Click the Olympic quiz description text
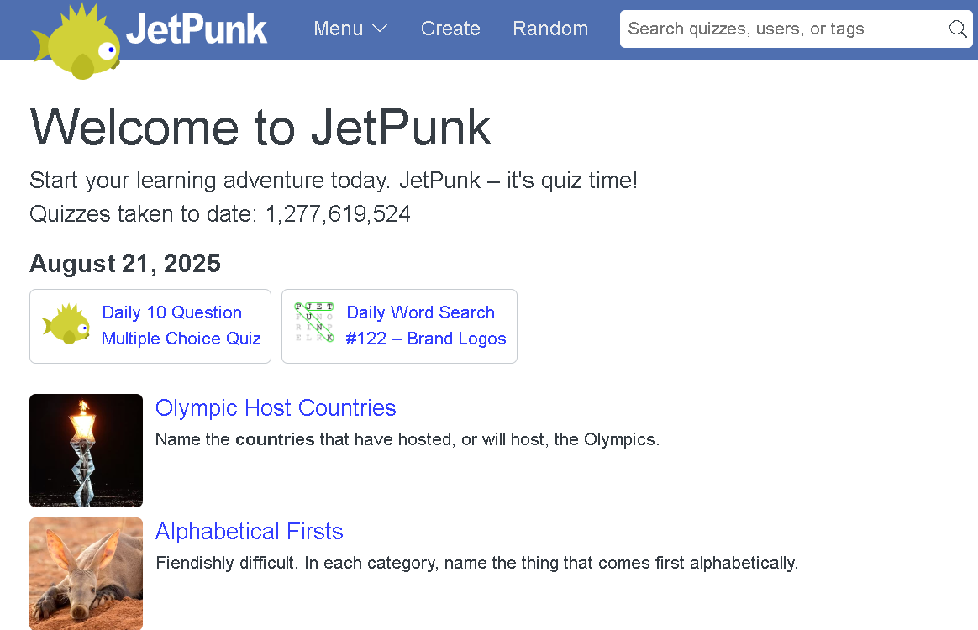Image resolution: width=978 pixels, height=630 pixels. (x=407, y=439)
